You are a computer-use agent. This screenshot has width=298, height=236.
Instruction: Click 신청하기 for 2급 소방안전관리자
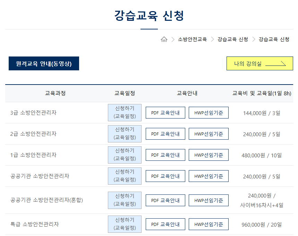tap(125, 134)
